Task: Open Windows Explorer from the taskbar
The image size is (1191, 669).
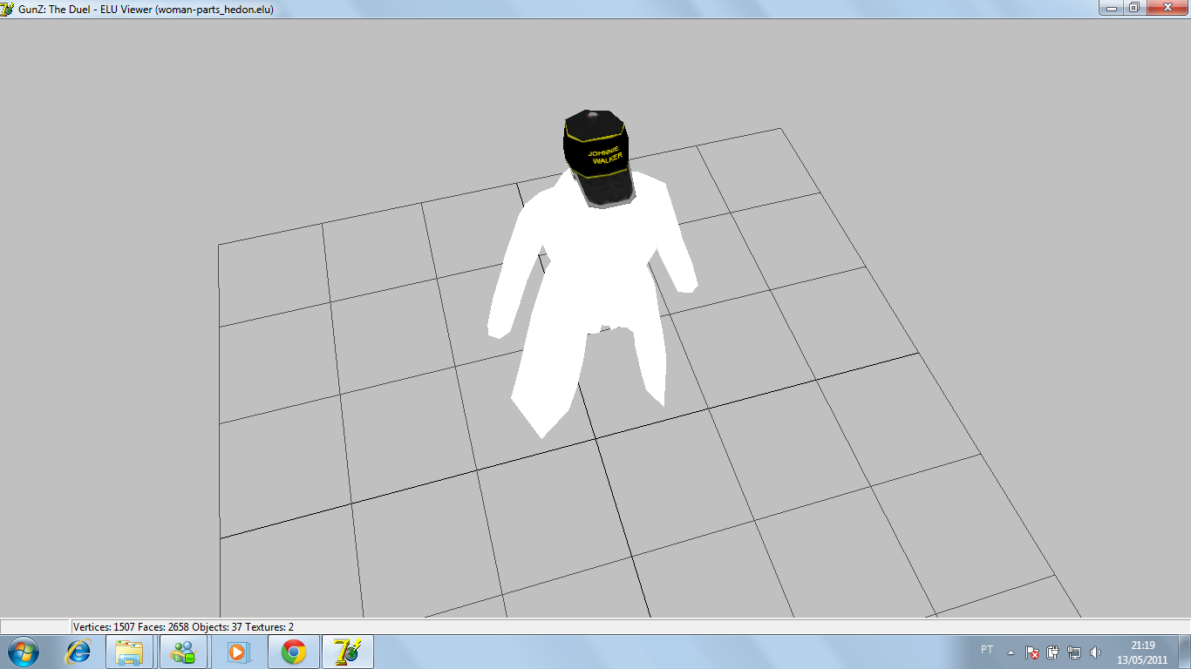Action: [x=129, y=652]
